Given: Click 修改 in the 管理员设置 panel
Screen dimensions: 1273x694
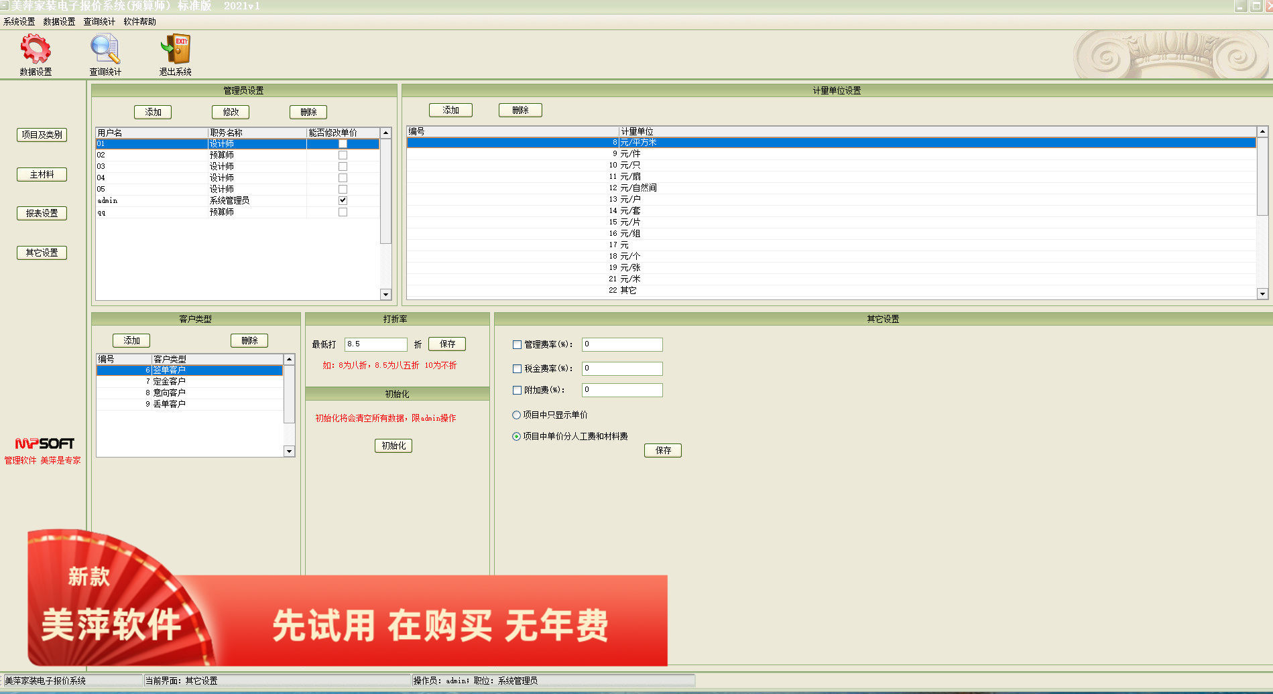Looking at the screenshot, I should pyautogui.click(x=231, y=112).
